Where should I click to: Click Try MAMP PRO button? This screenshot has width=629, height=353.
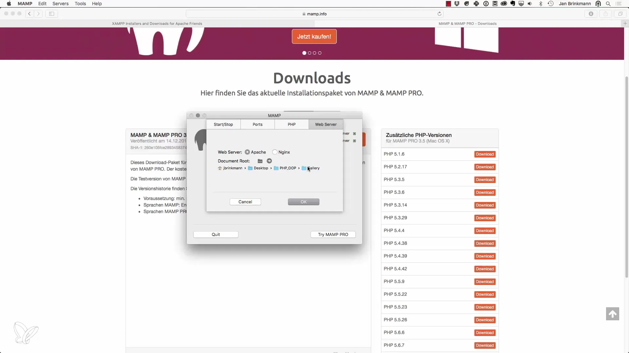pyautogui.click(x=333, y=235)
